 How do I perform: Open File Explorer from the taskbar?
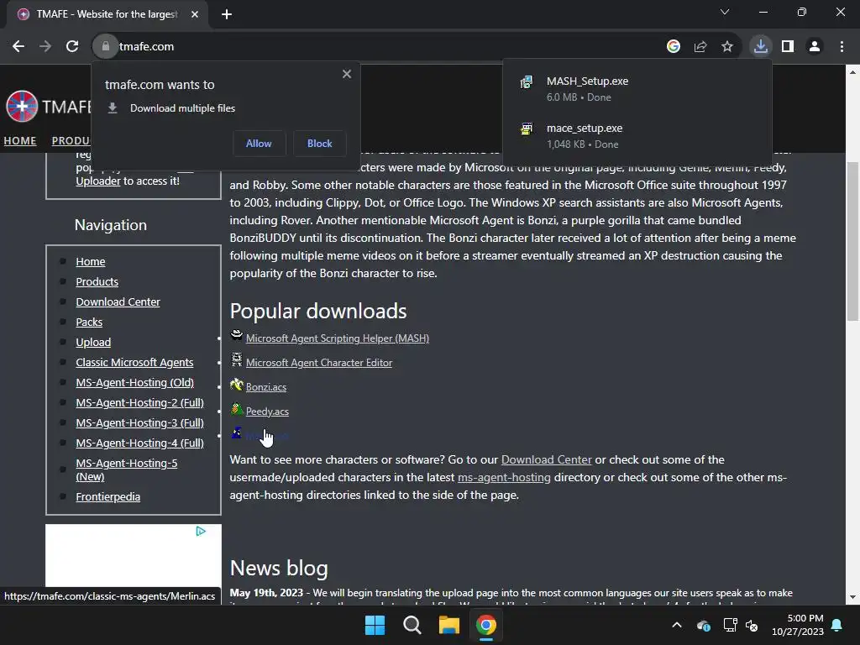click(x=449, y=625)
